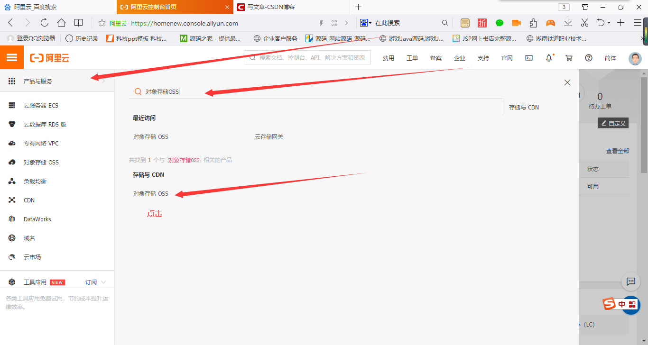This screenshot has width=648, height=345.
Task: Open the shopping cart icon
Action: [x=569, y=58]
